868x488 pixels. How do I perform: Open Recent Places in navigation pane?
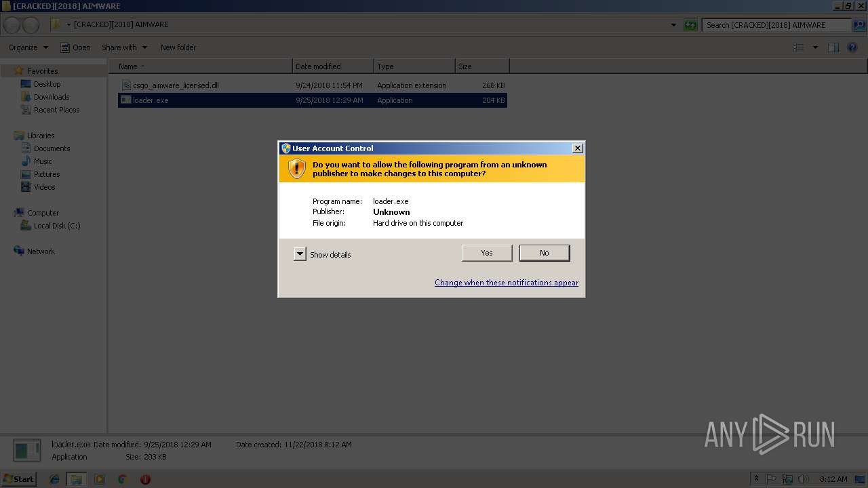click(x=56, y=110)
